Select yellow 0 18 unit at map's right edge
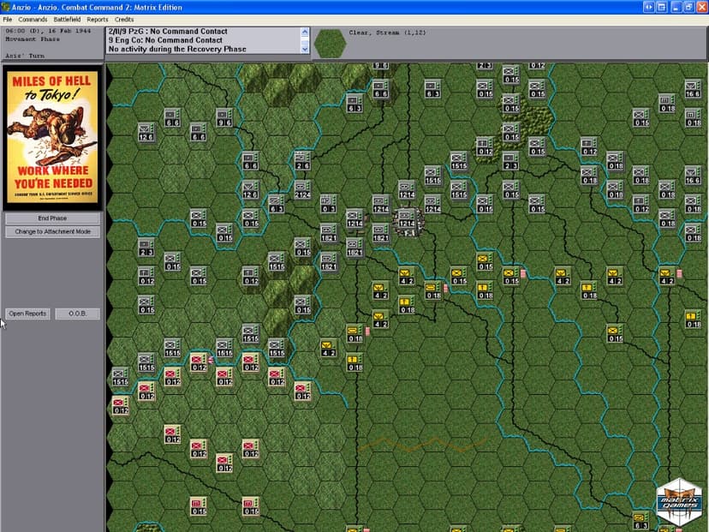Screen dimensions: 709x532 pos(694,320)
